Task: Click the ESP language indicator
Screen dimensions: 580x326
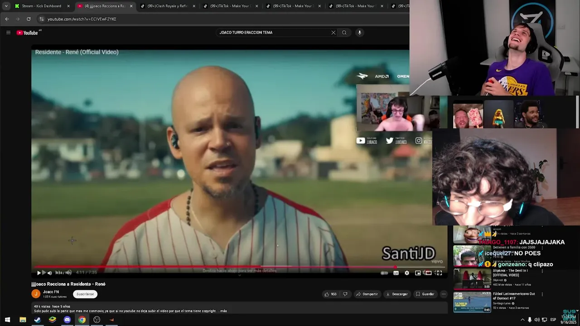Action: [553, 320]
